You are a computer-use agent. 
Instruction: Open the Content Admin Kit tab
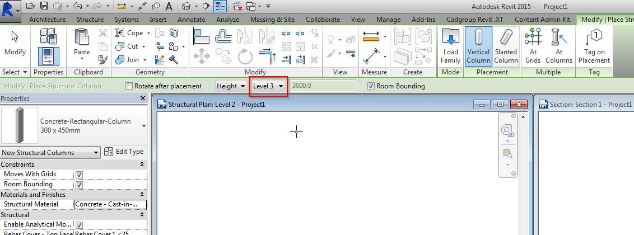click(543, 20)
